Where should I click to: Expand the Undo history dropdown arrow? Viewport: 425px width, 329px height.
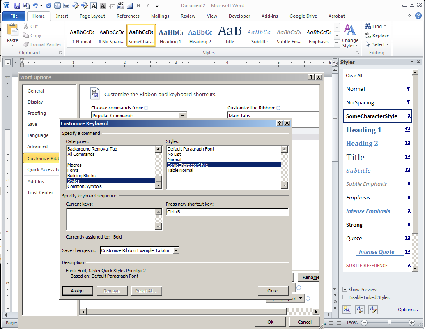tap(41, 5)
